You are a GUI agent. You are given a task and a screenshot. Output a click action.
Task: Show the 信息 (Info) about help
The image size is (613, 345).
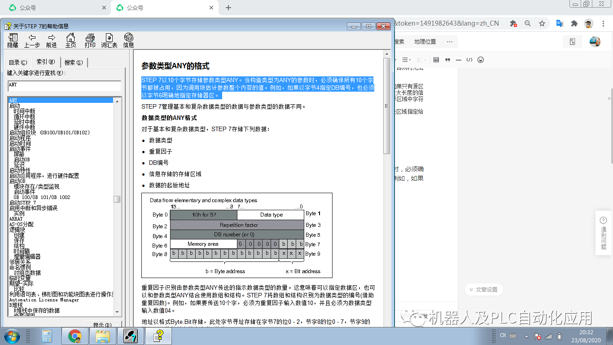pos(129,40)
